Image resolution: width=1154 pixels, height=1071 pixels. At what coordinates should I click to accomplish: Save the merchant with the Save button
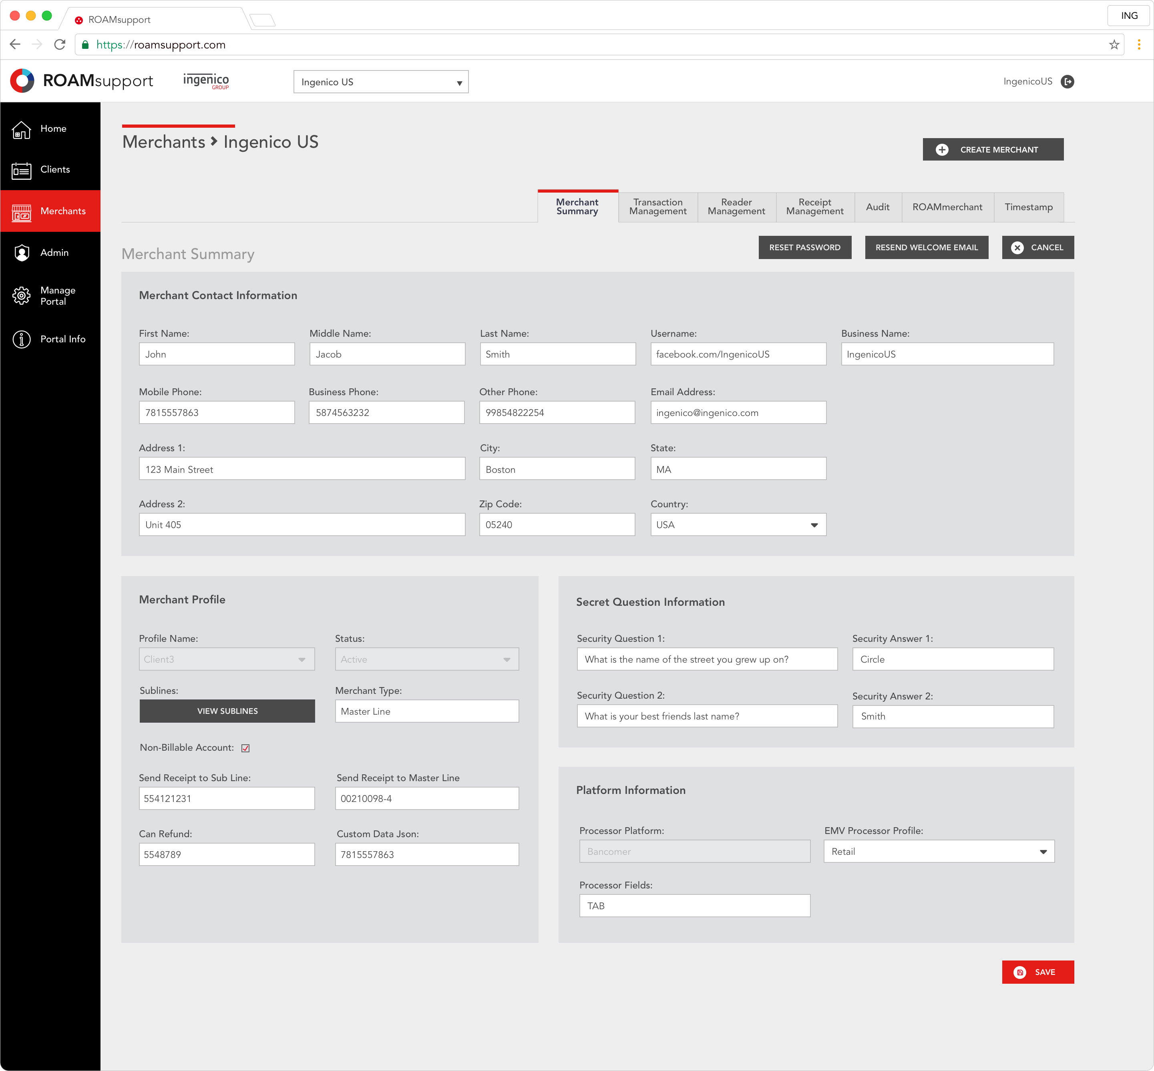click(1037, 972)
